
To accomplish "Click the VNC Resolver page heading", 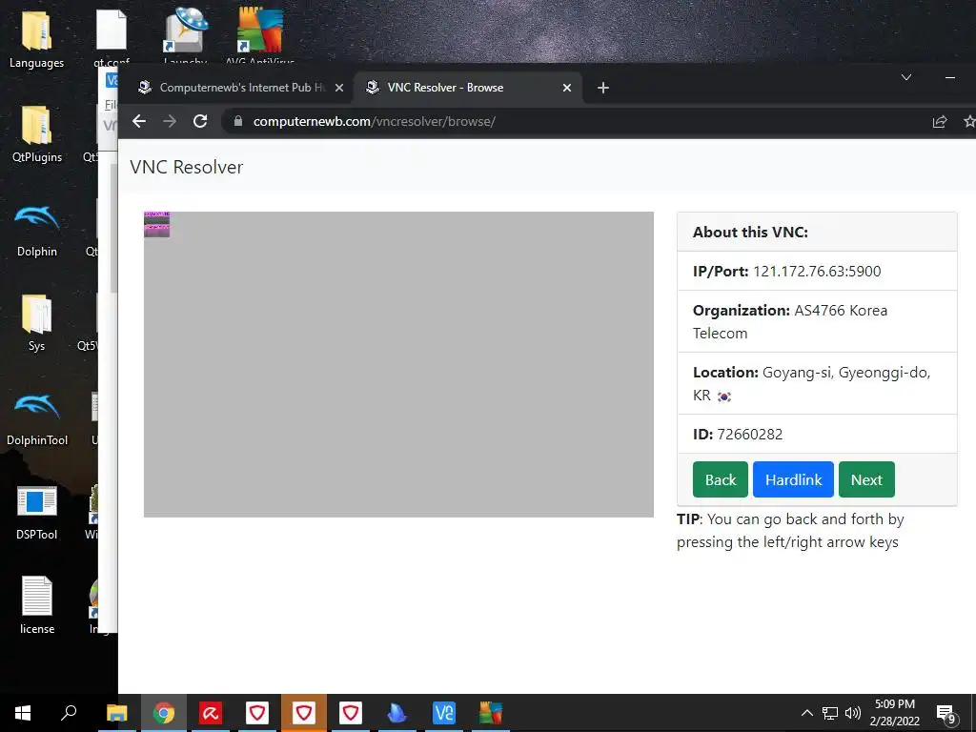I will (186, 167).
